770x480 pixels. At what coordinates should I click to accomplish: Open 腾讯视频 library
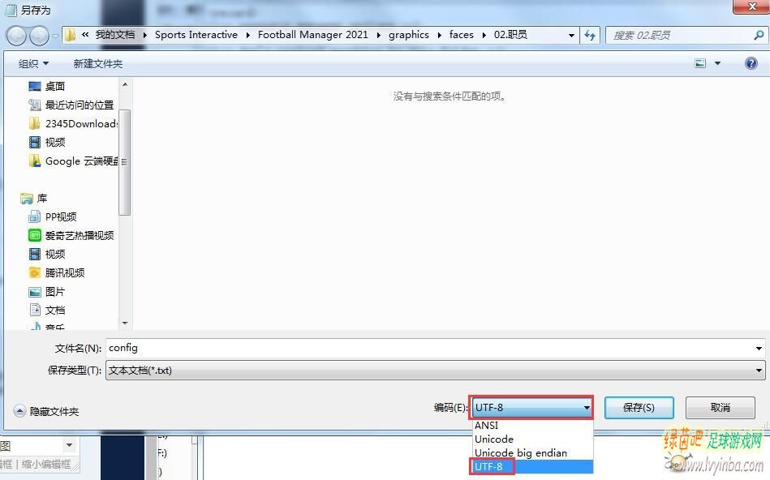[65, 273]
